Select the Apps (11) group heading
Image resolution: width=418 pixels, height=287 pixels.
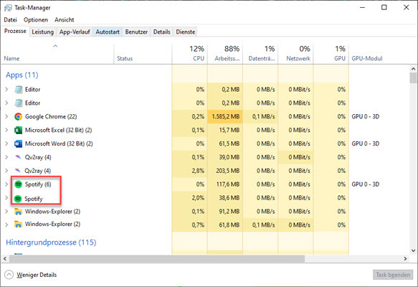coord(22,75)
